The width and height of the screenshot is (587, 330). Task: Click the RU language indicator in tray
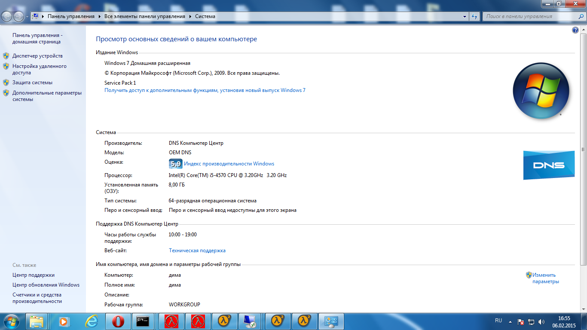(x=498, y=321)
